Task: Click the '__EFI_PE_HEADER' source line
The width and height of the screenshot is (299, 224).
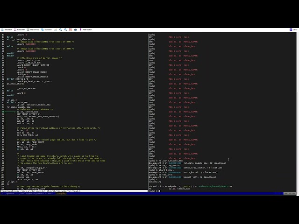Action: [26, 88]
